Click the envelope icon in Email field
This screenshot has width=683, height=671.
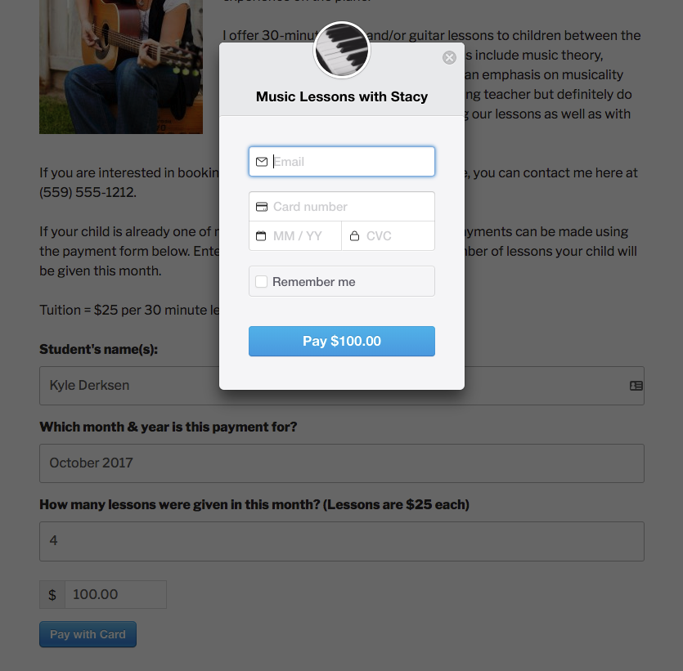tap(262, 162)
